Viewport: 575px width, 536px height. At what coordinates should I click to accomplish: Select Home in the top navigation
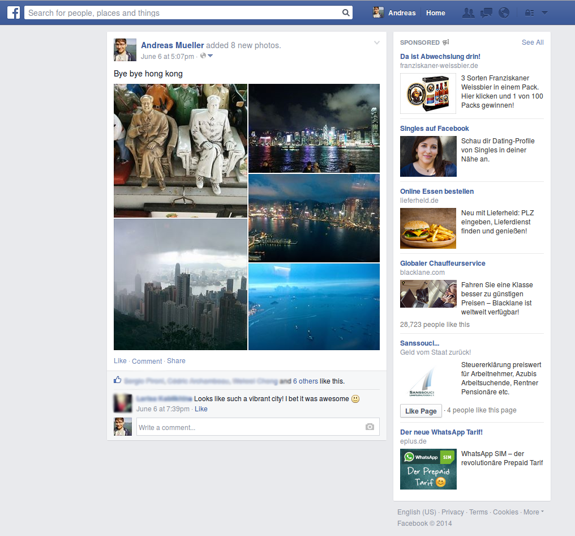tap(435, 12)
